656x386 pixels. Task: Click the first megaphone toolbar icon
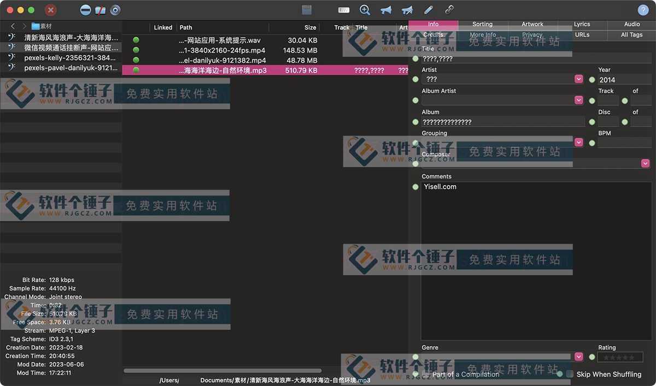[x=386, y=10]
